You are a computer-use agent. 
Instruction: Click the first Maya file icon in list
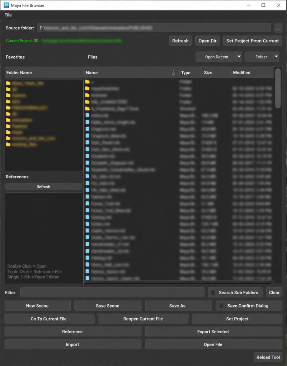click(x=88, y=115)
